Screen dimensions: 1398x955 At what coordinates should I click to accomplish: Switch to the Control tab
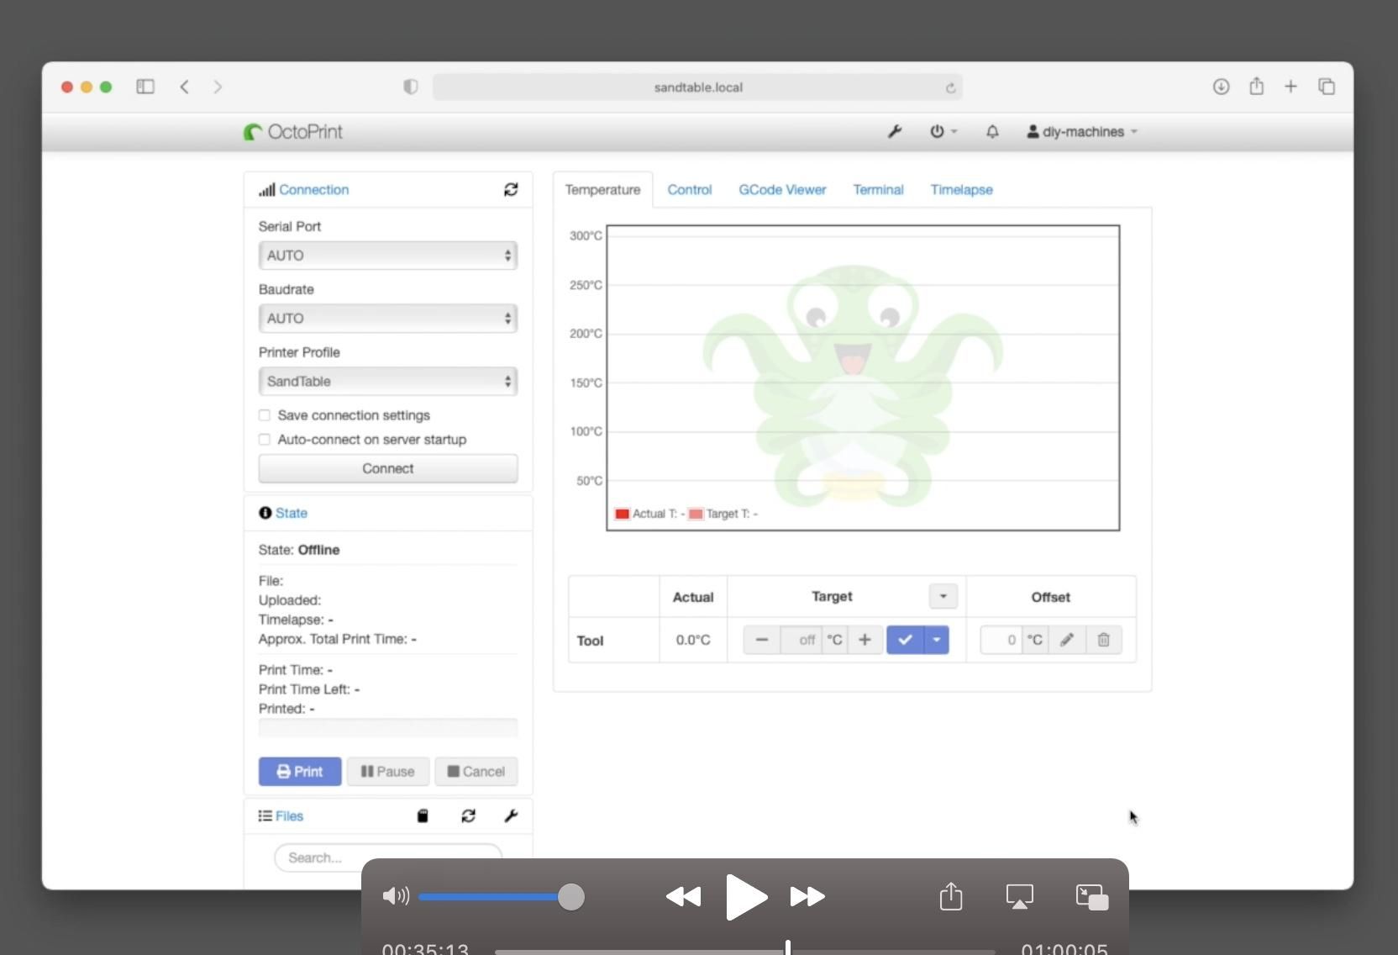point(690,190)
